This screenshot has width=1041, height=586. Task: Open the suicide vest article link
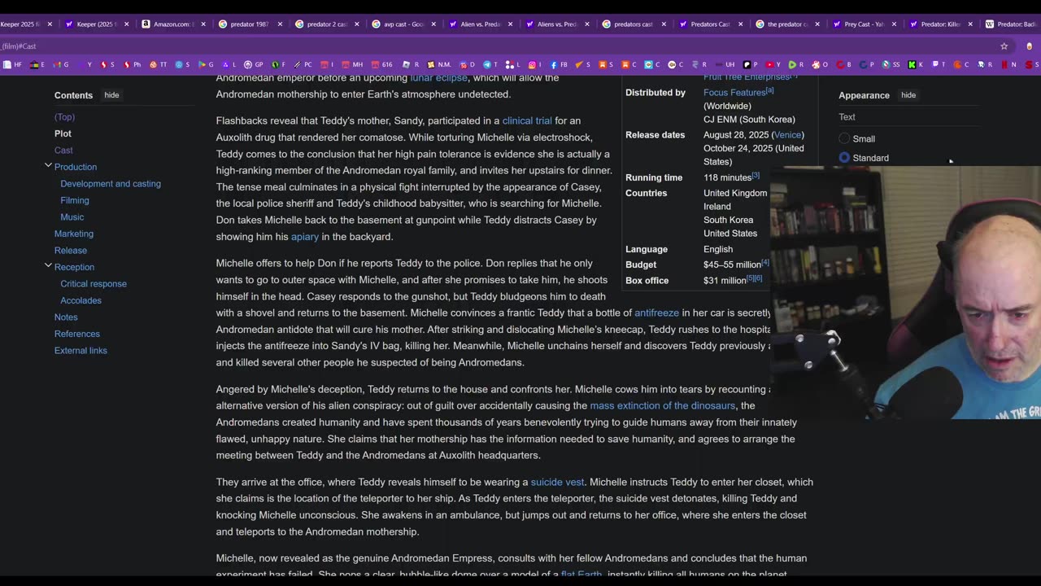point(557,482)
